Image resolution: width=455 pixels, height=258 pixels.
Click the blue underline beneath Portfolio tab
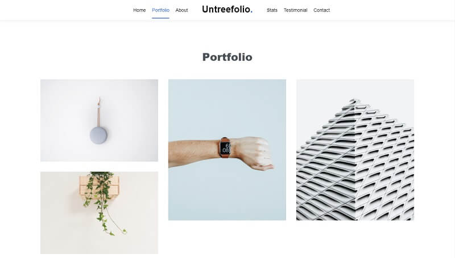pos(160,18)
